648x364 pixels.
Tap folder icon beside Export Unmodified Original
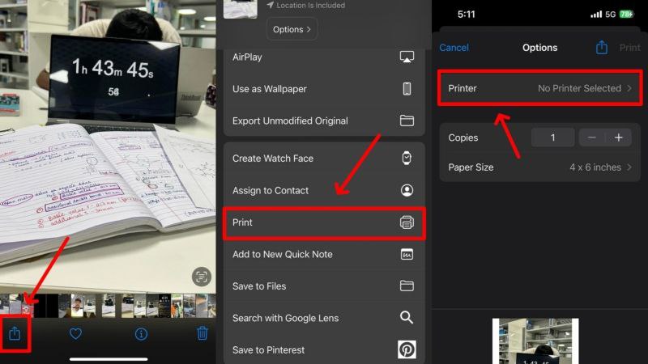pos(407,121)
